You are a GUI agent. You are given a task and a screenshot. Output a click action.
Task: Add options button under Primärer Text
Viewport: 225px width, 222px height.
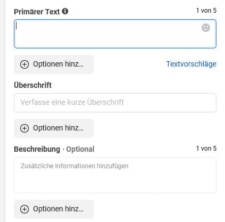54,64
